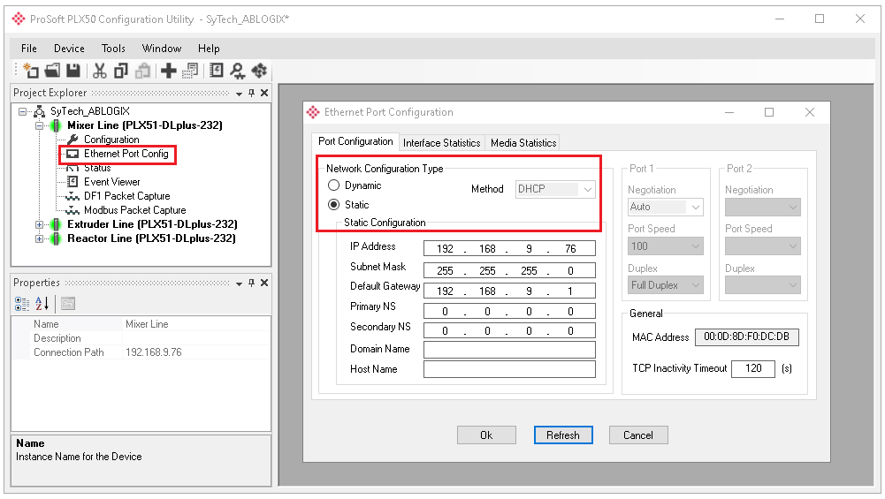Click the Target Browser toolbar icon
Screen dimensions: 885x499
(x=238, y=71)
